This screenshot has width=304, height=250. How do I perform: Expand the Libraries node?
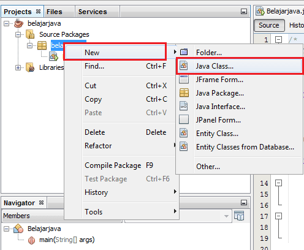(18, 67)
